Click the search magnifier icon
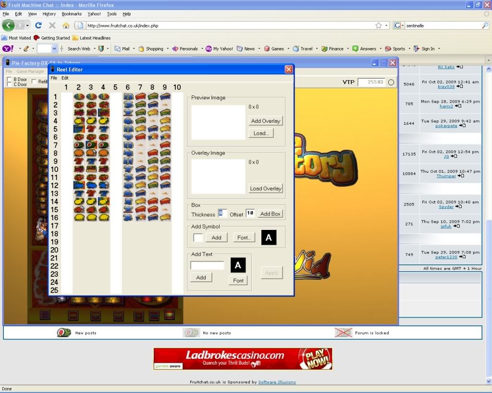Viewport: 492px width, 393px height. [x=485, y=25]
